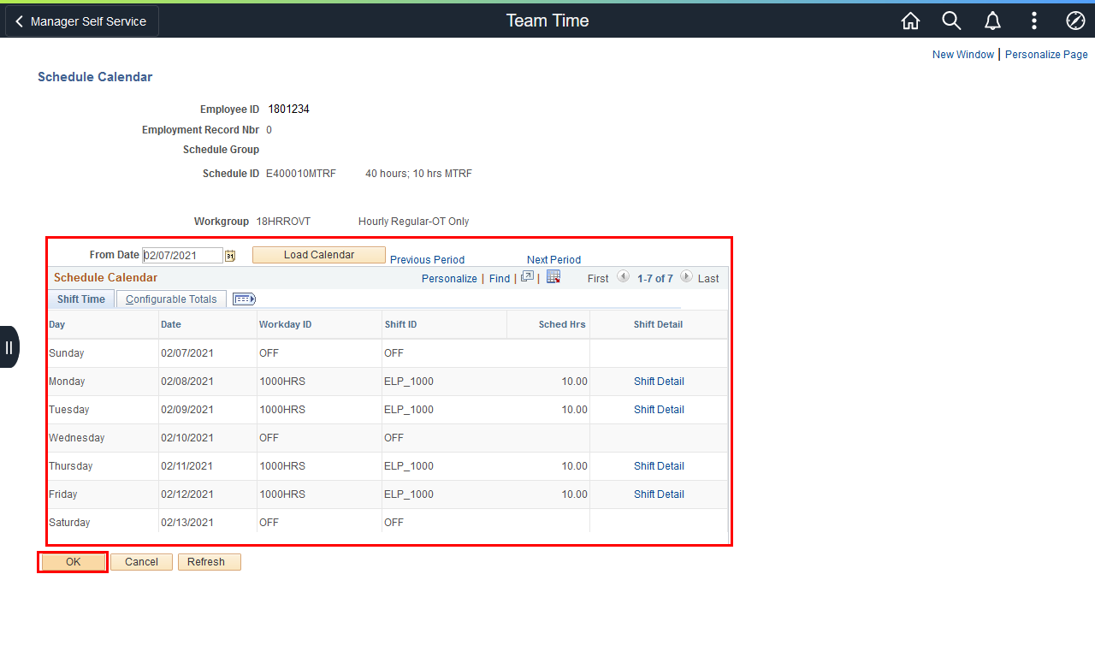Select the date 02/11/2021 cell
1095x657 pixels.
tap(187, 466)
